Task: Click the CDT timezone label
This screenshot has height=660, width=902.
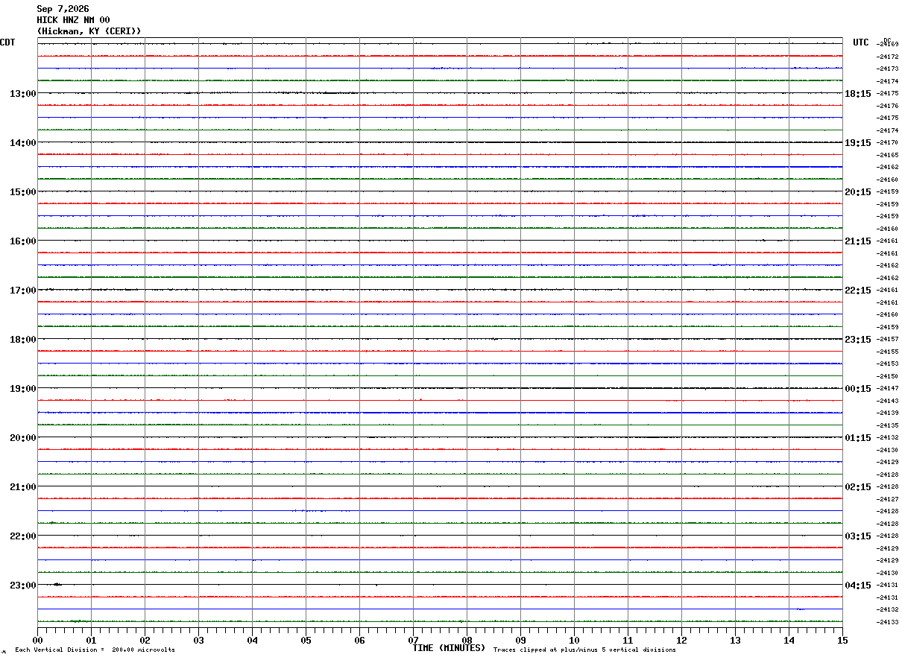Action: [x=7, y=42]
